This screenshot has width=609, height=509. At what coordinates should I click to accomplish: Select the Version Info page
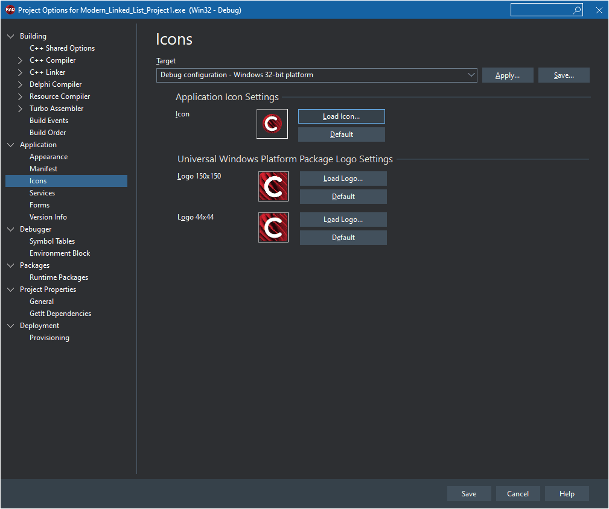48,217
